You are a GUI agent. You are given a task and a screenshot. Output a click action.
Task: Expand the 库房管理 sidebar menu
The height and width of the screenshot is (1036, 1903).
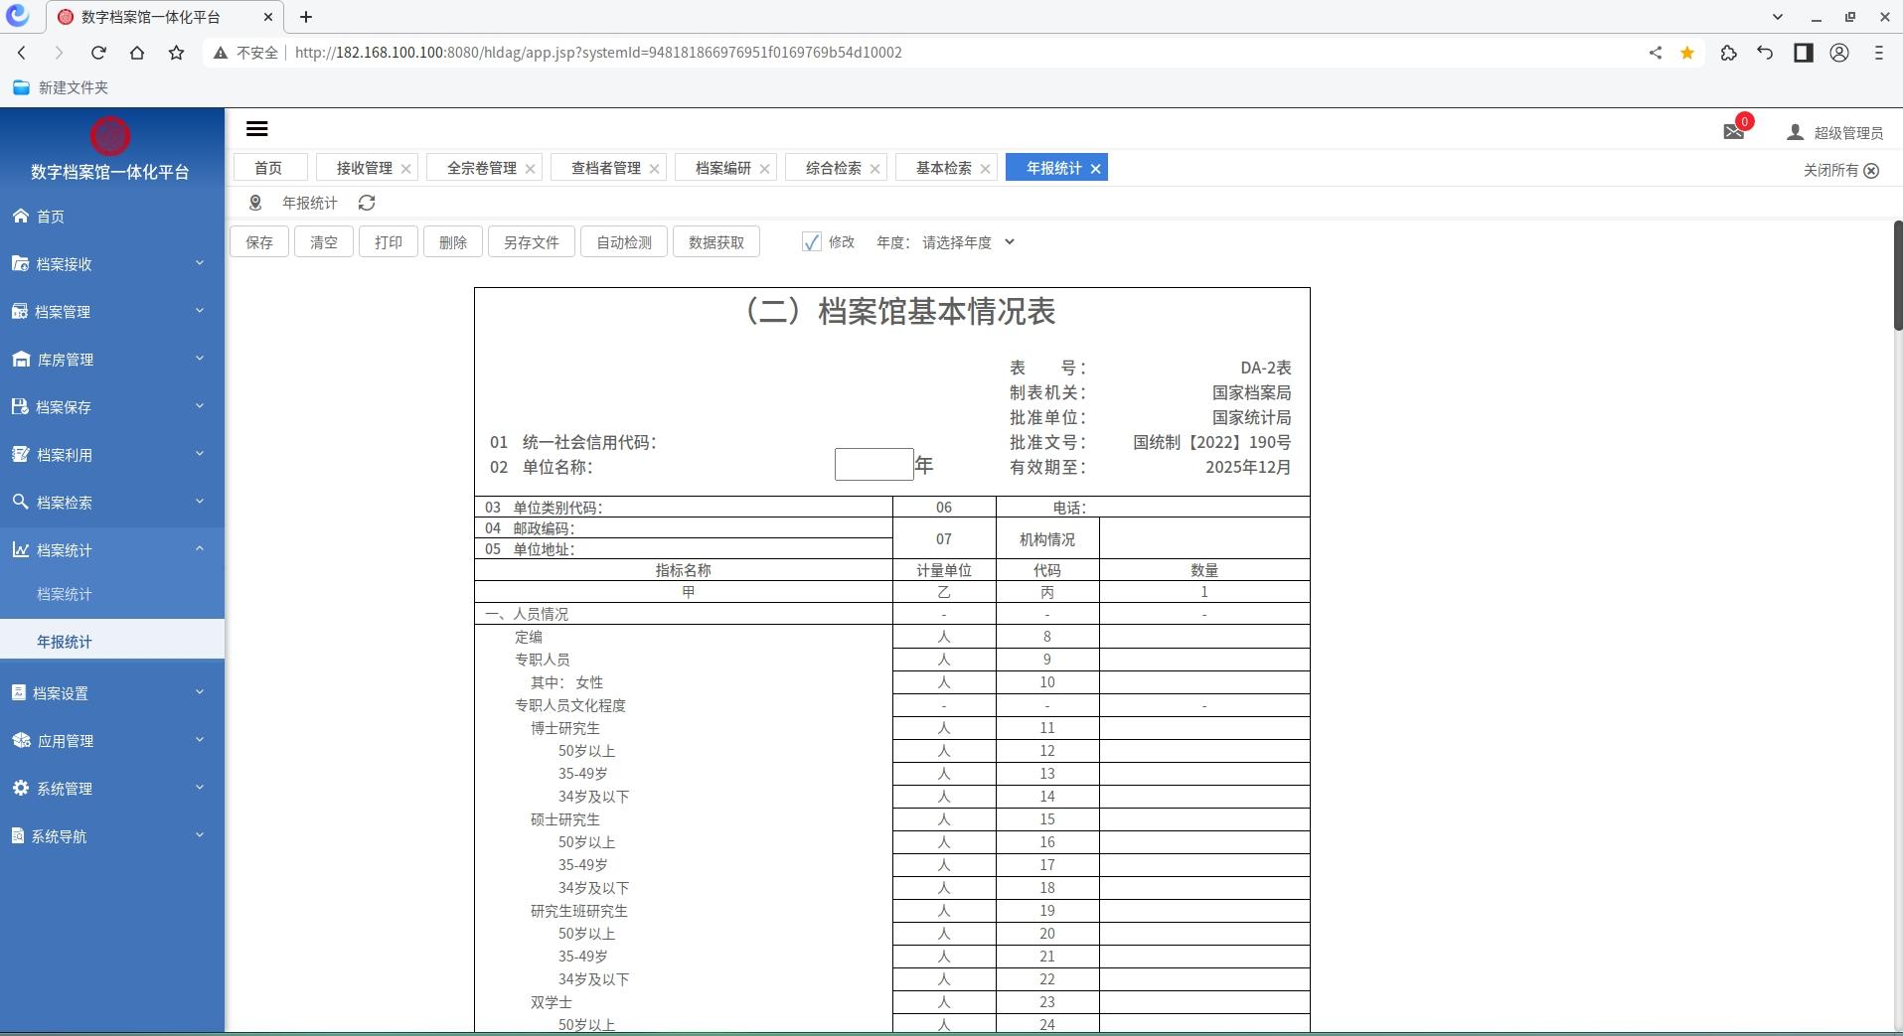pos(111,360)
